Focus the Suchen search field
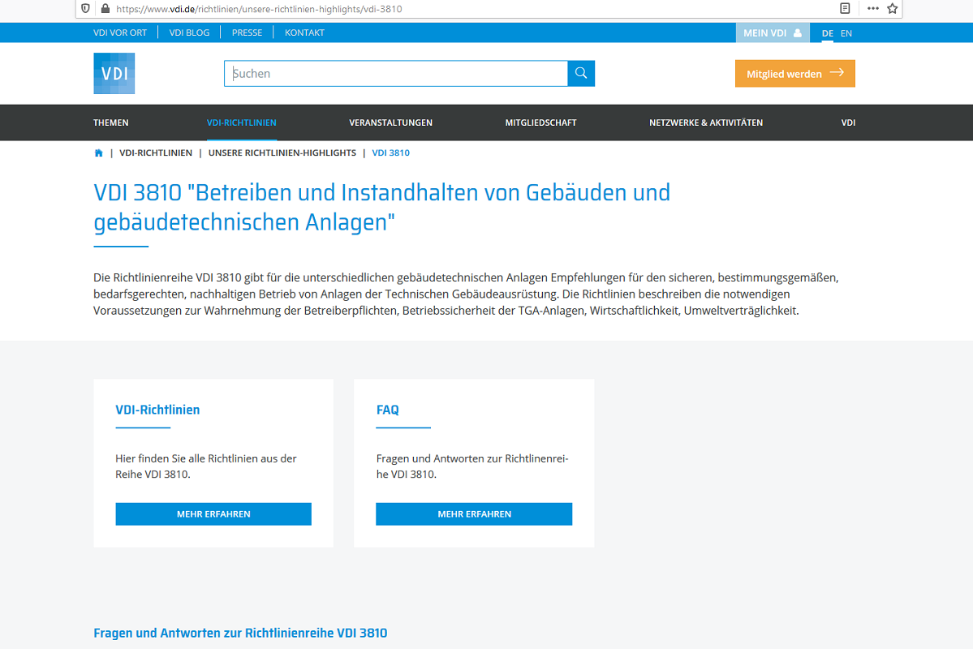The height and width of the screenshot is (649, 973). coord(396,73)
